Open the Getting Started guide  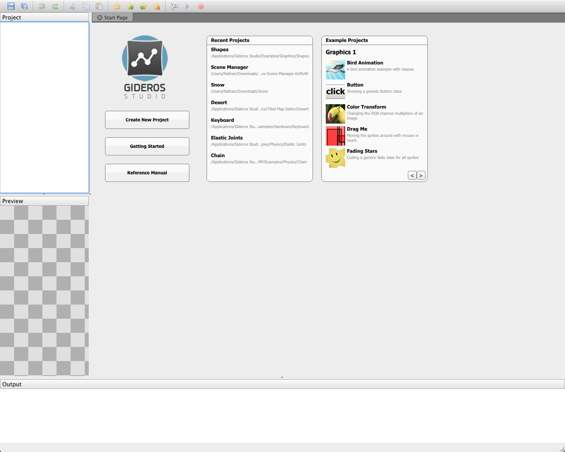click(147, 146)
